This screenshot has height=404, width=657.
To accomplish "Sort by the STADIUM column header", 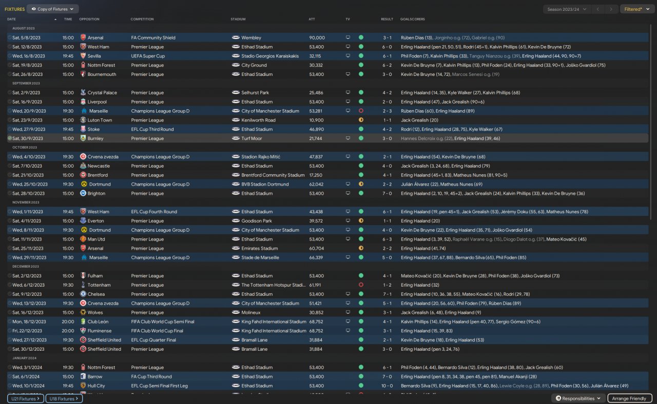I will (238, 19).
